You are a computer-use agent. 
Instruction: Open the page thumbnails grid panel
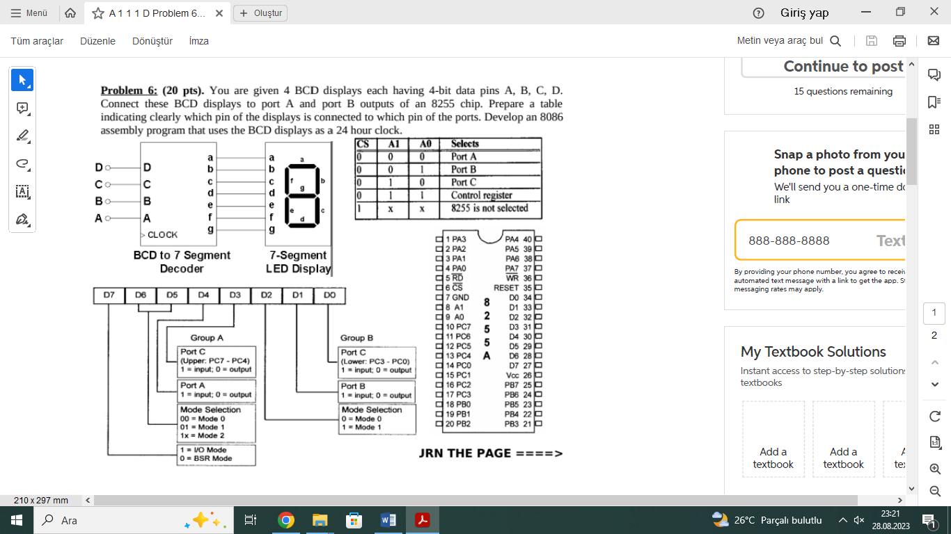pos(934,129)
